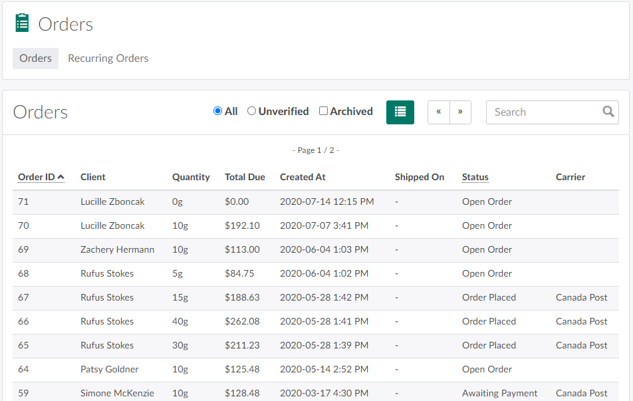Open order 70 totaling $192.10
This screenshot has height=401, width=633.
pyautogui.click(x=23, y=225)
